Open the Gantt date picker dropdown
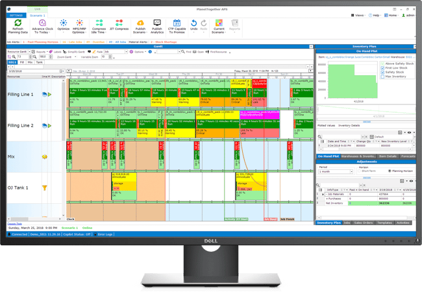The height and width of the screenshot is (292, 422). tap(63, 71)
